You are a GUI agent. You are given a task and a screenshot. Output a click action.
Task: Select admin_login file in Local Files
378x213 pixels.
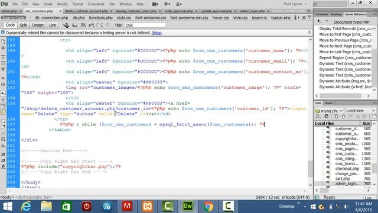pos(347,183)
